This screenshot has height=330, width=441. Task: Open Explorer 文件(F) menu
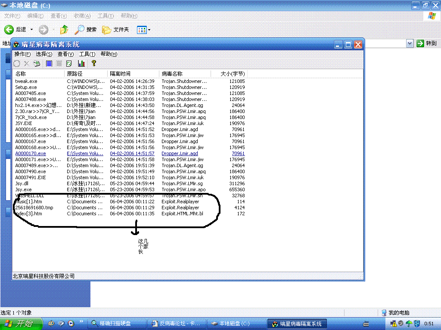(12, 16)
